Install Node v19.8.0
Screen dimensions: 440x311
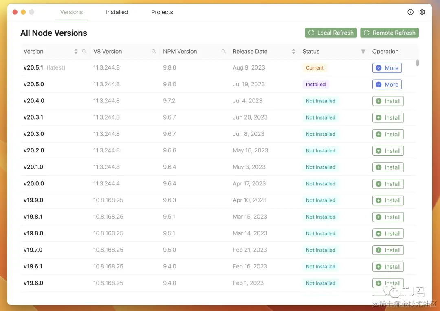(388, 233)
